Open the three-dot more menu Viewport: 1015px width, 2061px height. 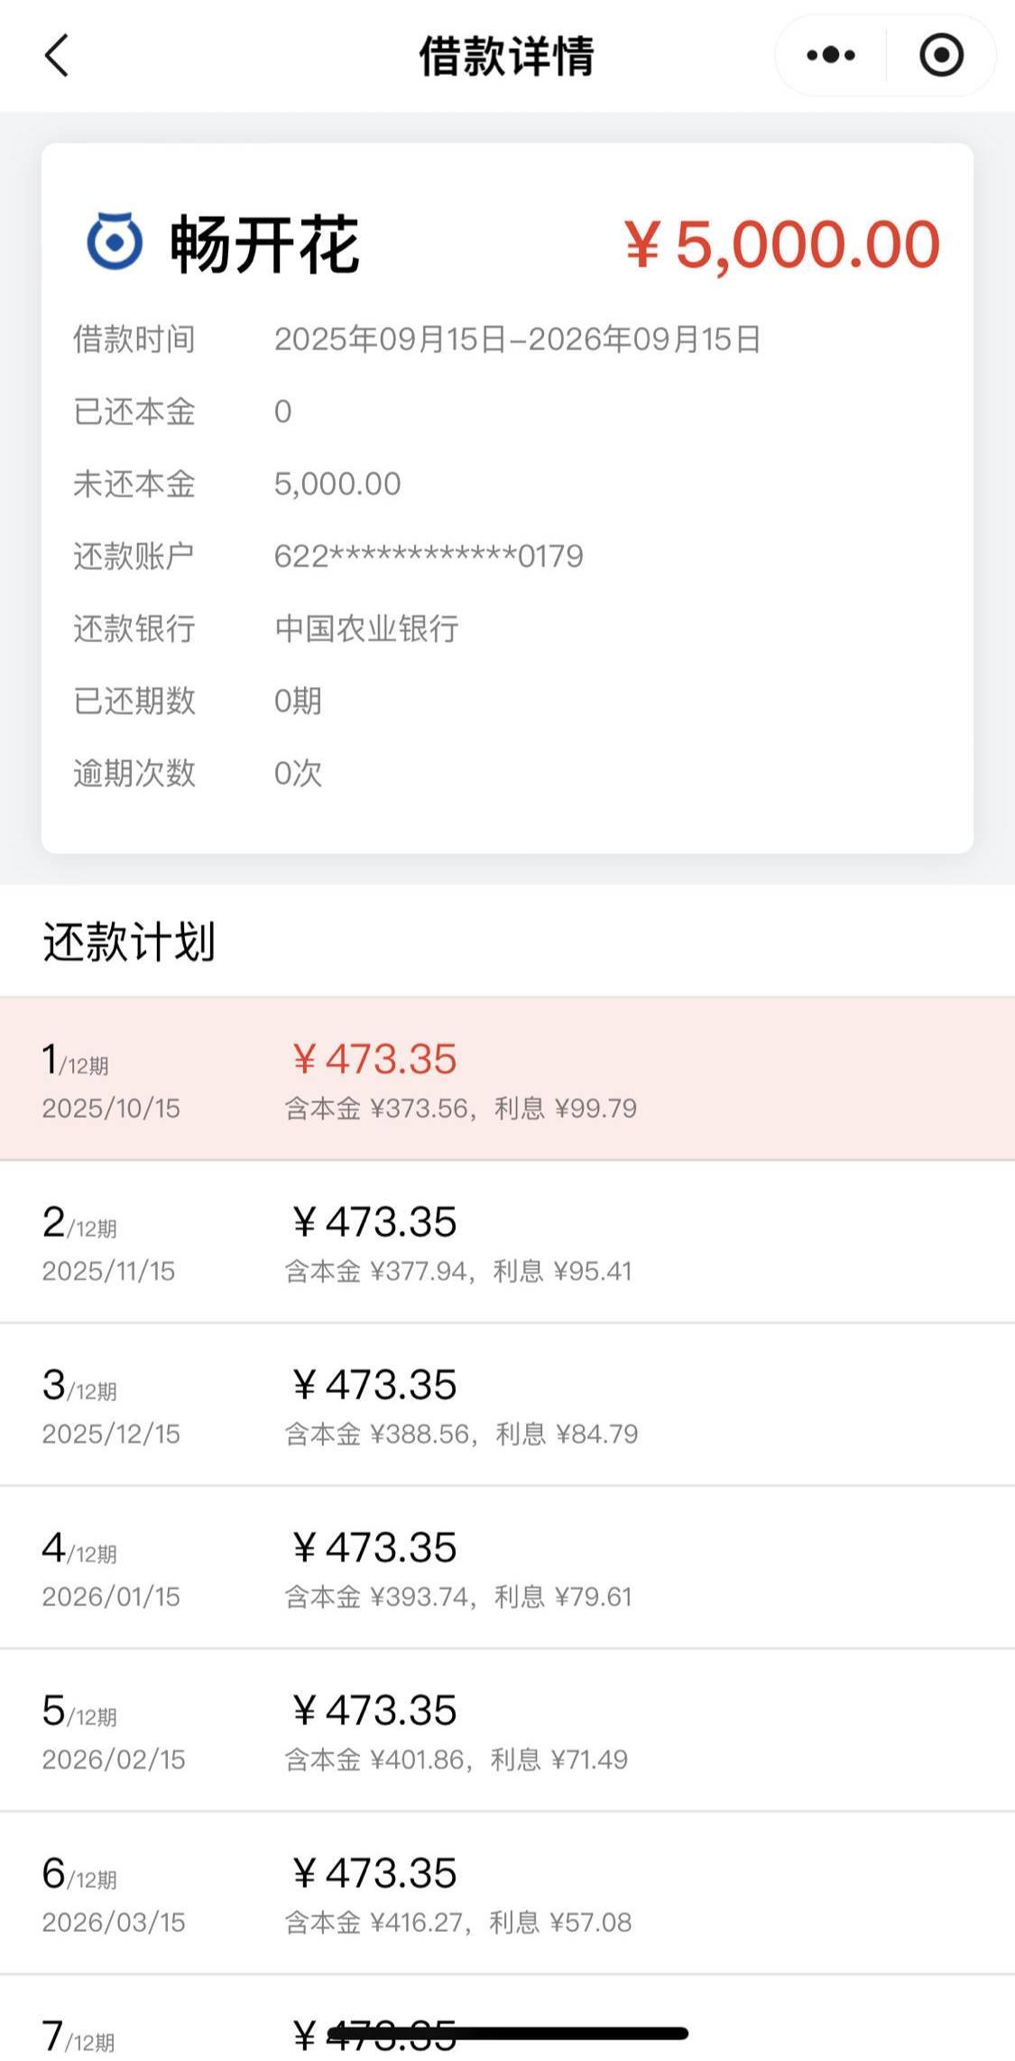click(x=831, y=56)
